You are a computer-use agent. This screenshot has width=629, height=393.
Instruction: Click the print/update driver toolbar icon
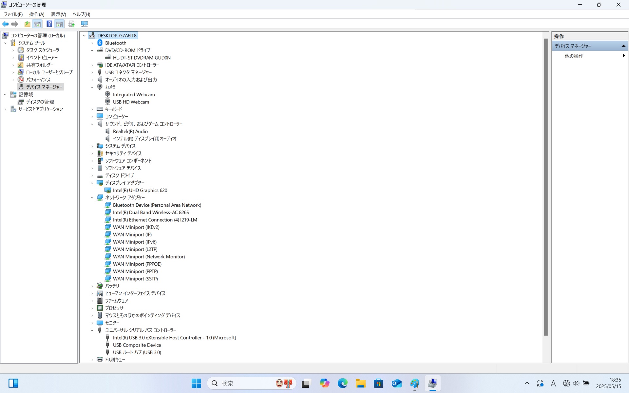[71, 24]
